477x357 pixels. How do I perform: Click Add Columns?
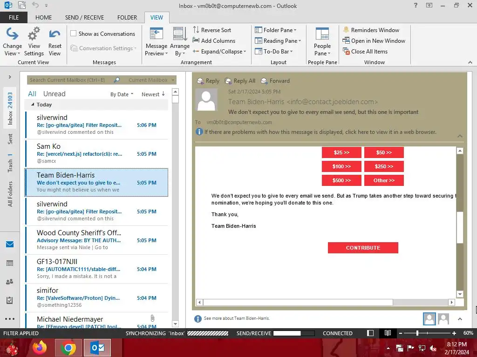(x=214, y=41)
